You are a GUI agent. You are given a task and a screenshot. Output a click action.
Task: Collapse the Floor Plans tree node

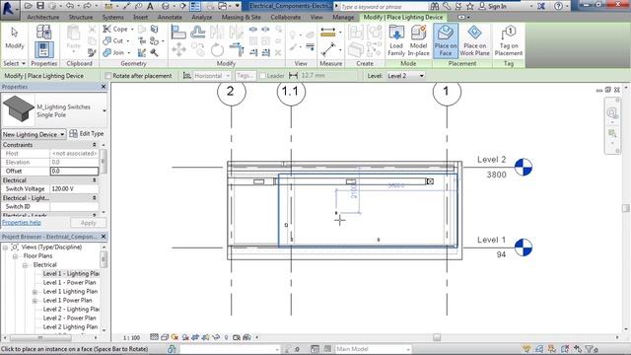[x=15, y=256]
